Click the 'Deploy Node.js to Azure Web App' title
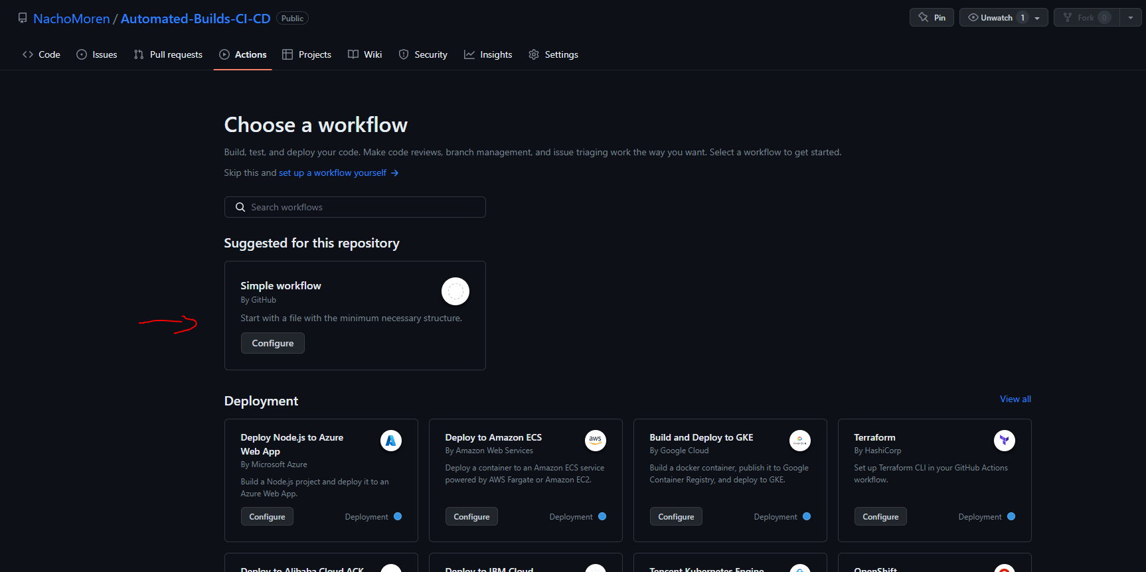Screen dimensions: 1146x572 pos(292,445)
